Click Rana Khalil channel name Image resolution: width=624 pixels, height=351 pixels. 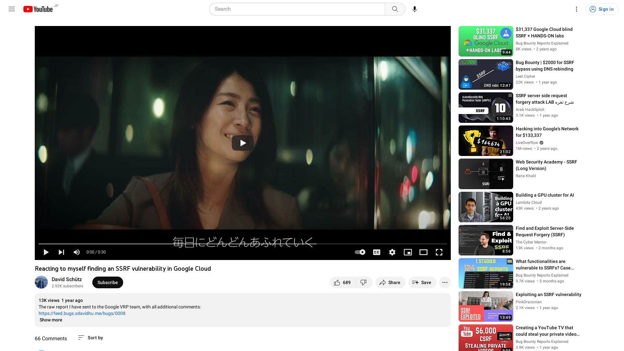tap(526, 176)
